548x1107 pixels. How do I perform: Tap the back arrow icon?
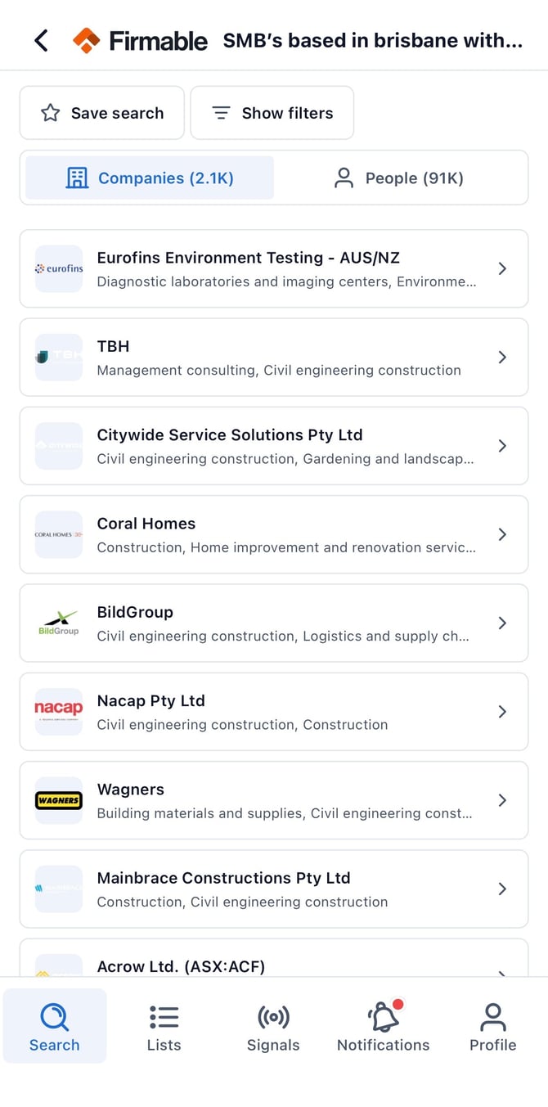coord(42,40)
